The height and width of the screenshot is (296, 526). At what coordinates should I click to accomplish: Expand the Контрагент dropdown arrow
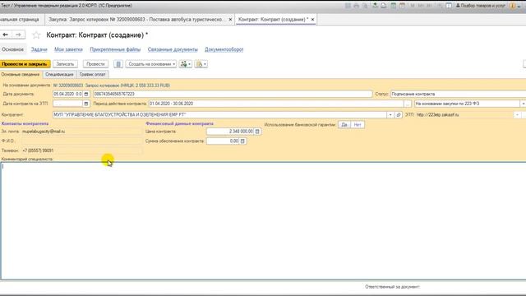(x=390, y=115)
